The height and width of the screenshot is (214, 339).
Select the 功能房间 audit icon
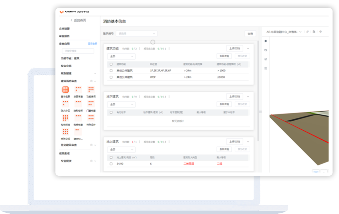91,90
